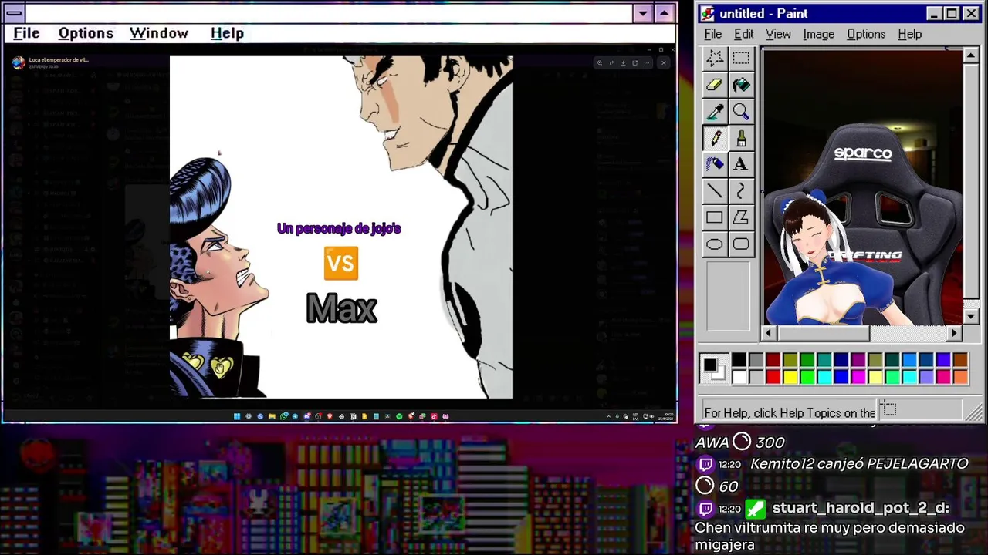Click Paint canvas horizontal scrollbar left arrow
Image resolution: width=988 pixels, height=555 pixels.
769,333
